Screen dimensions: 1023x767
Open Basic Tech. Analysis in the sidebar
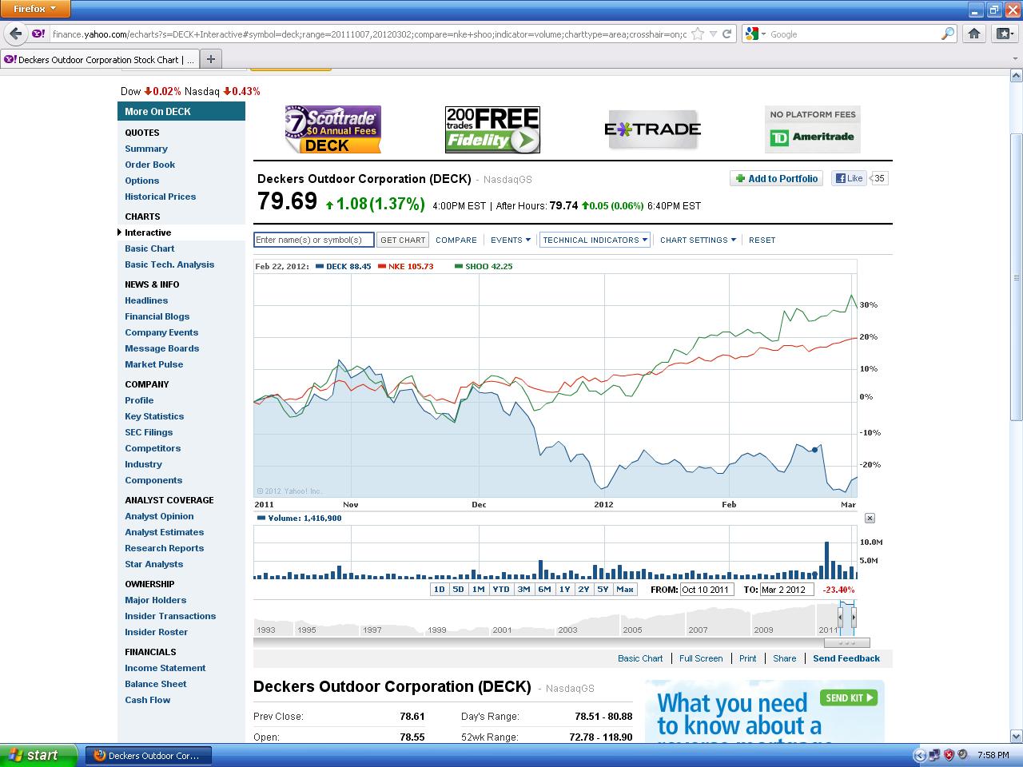(169, 264)
